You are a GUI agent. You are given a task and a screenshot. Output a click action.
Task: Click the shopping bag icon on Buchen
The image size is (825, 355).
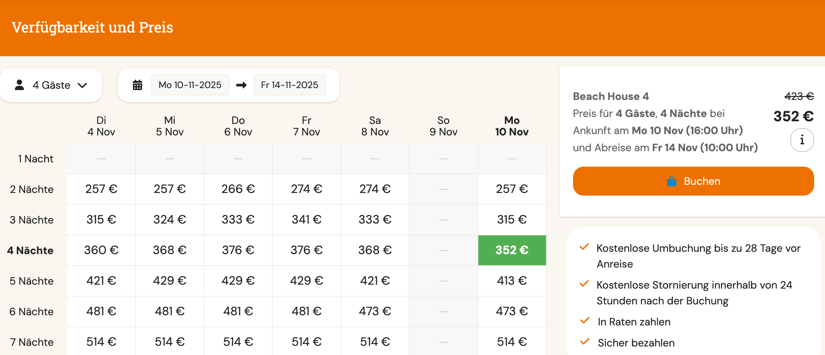pos(671,181)
